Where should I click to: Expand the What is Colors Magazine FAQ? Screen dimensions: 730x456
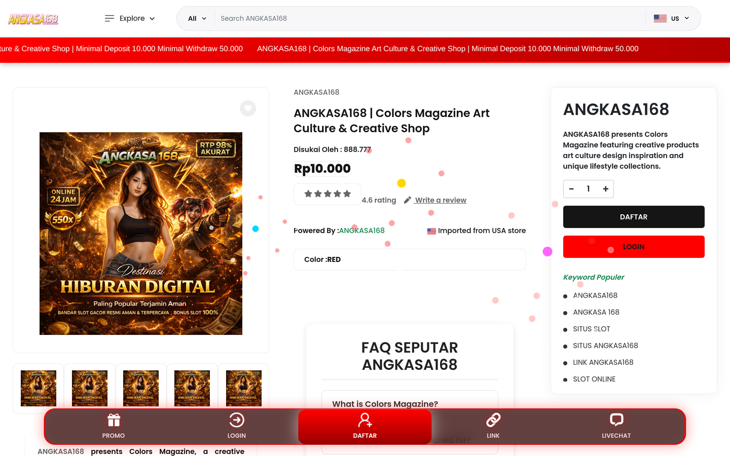[x=410, y=404]
